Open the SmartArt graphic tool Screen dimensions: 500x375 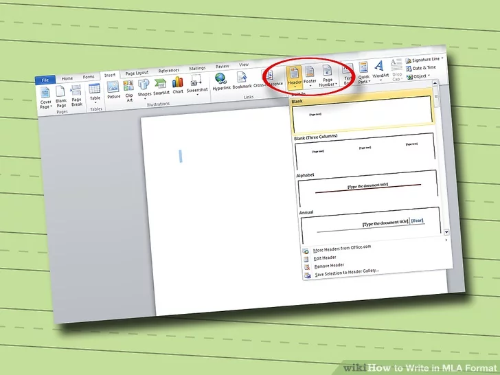click(161, 87)
